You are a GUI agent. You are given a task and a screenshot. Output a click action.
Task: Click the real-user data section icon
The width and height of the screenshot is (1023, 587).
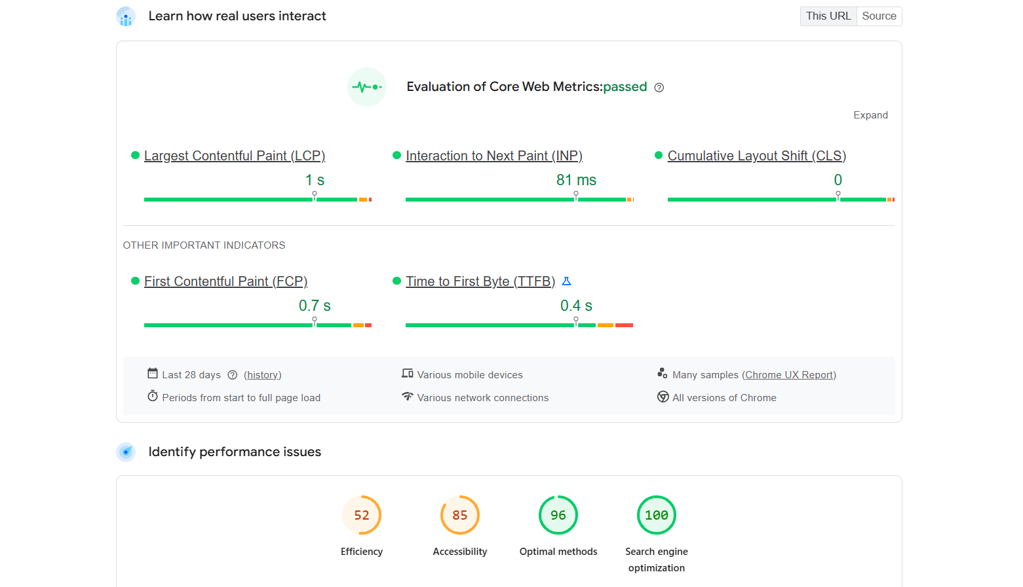[x=126, y=16]
